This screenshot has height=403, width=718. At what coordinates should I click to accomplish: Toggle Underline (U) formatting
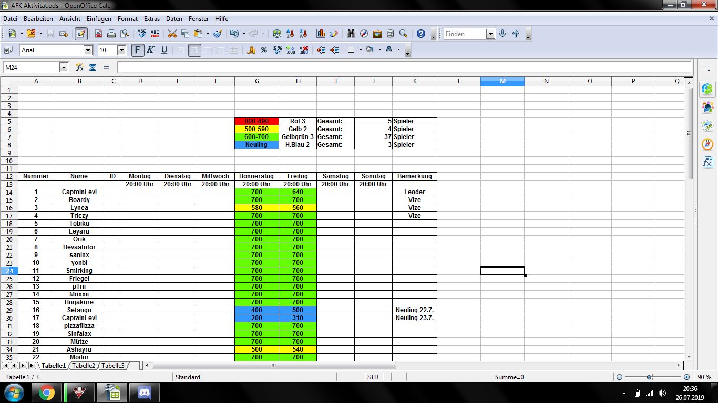164,50
